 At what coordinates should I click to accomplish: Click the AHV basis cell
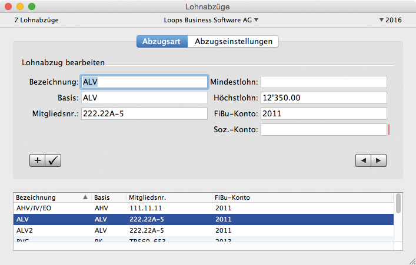101,208
